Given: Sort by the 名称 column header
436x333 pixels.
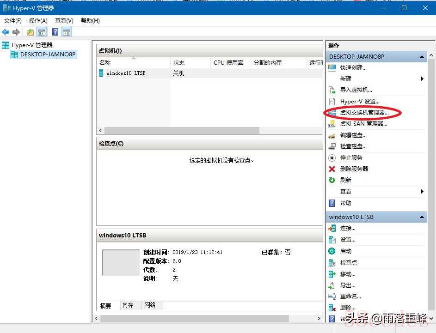Looking at the screenshot, I should coord(134,63).
